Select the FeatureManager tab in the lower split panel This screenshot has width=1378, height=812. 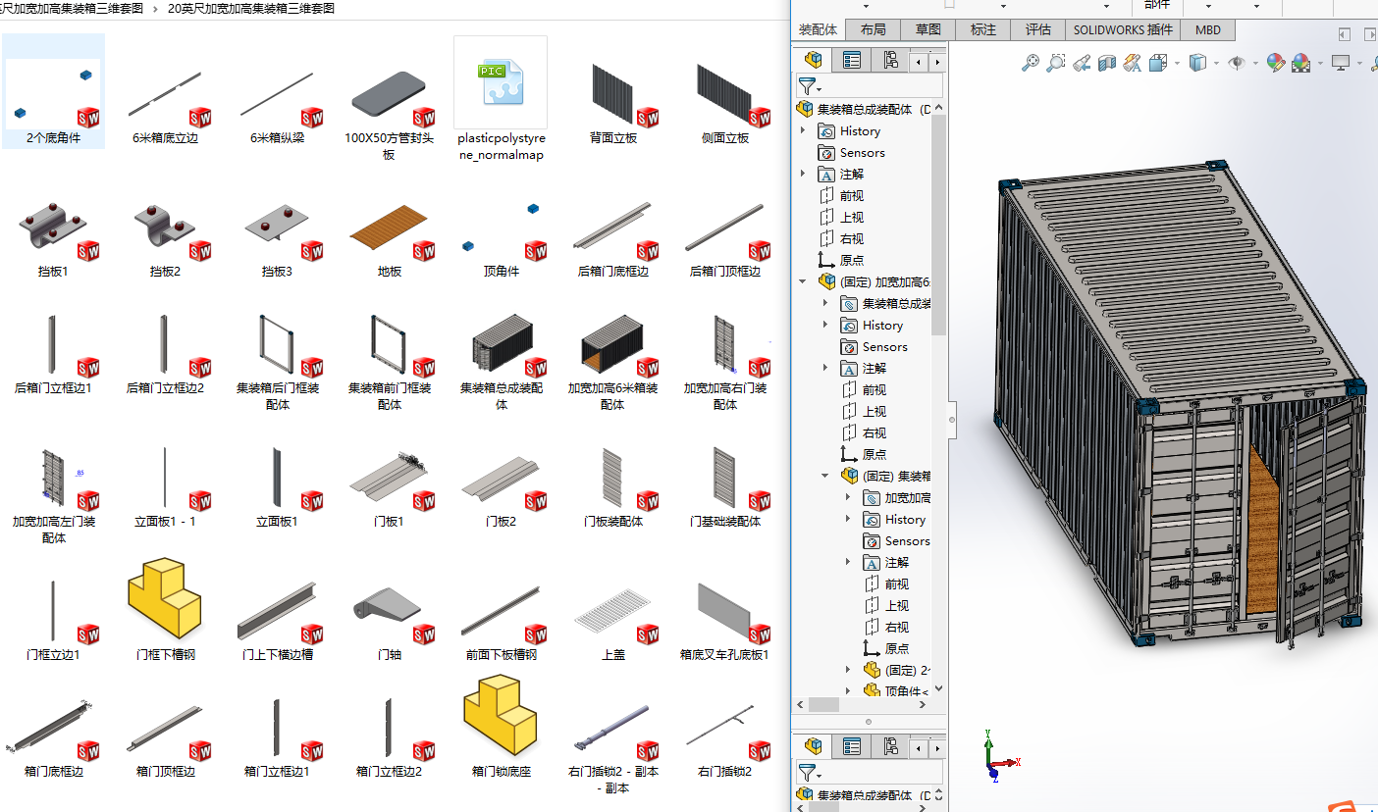[813, 746]
